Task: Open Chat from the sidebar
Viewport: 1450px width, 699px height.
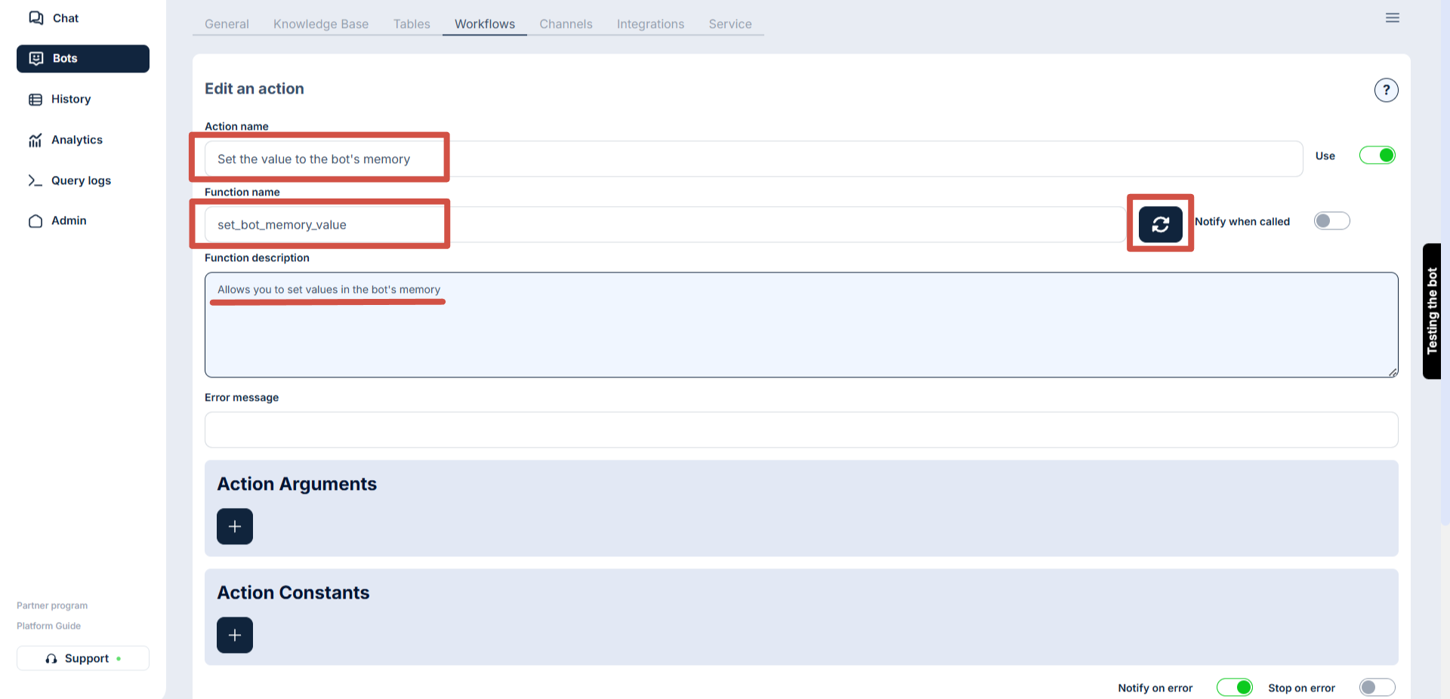Action: pyautogui.click(x=65, y=18)
